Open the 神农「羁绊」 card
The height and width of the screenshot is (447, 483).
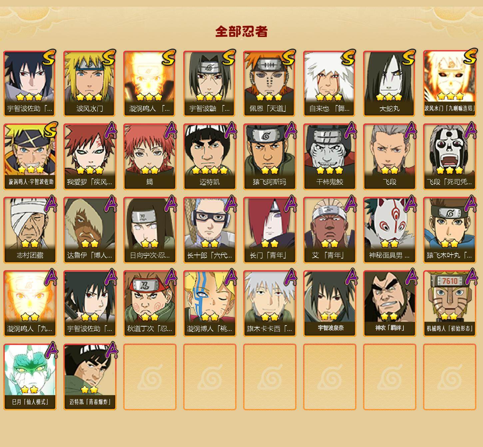389,304
